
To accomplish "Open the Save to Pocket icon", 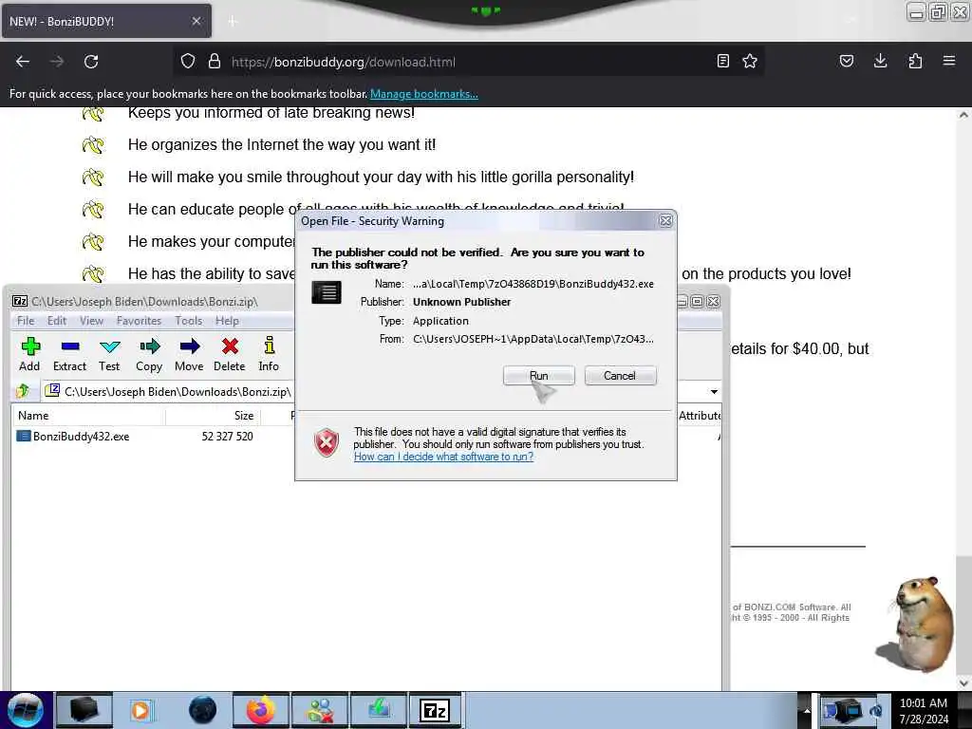I will 847,62.
